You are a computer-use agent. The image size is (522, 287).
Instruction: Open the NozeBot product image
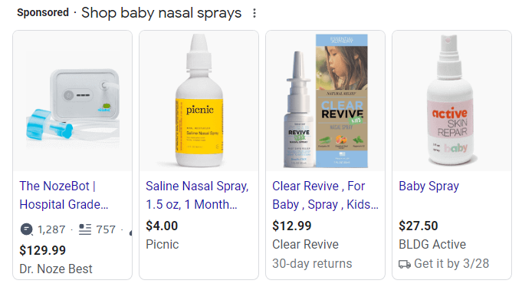[x=73, y=101]
